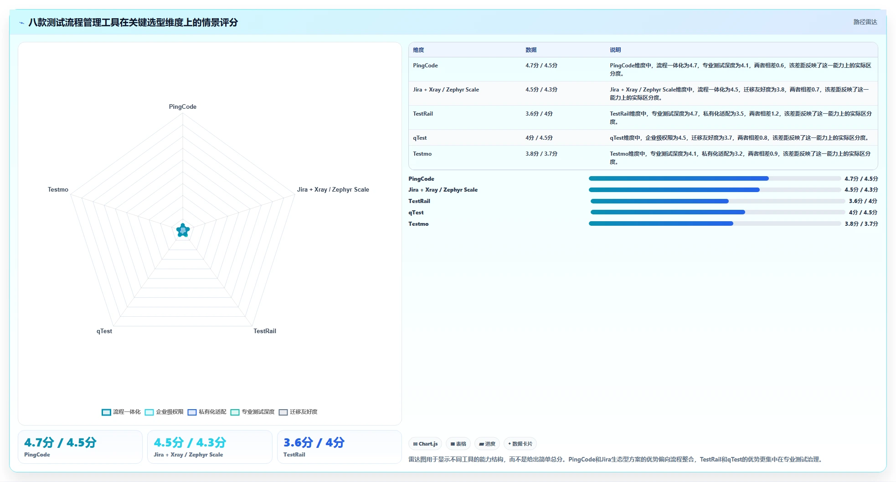Click the 数据卡片 tag chip

click(x=520, y=444)
